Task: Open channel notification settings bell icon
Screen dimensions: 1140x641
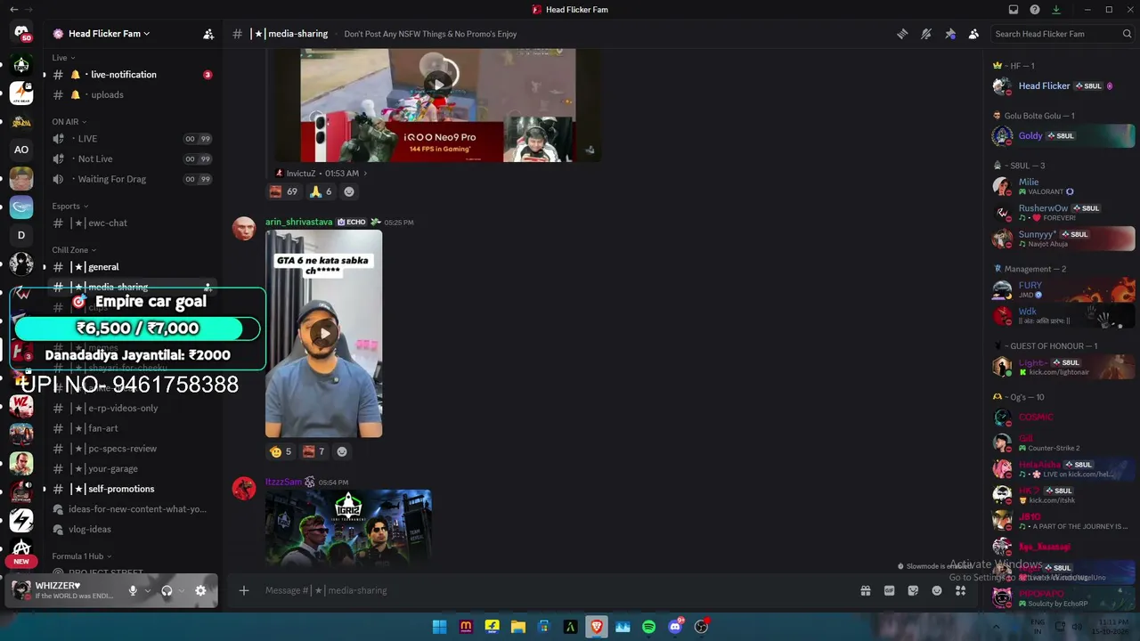Action: pos(926,34)
